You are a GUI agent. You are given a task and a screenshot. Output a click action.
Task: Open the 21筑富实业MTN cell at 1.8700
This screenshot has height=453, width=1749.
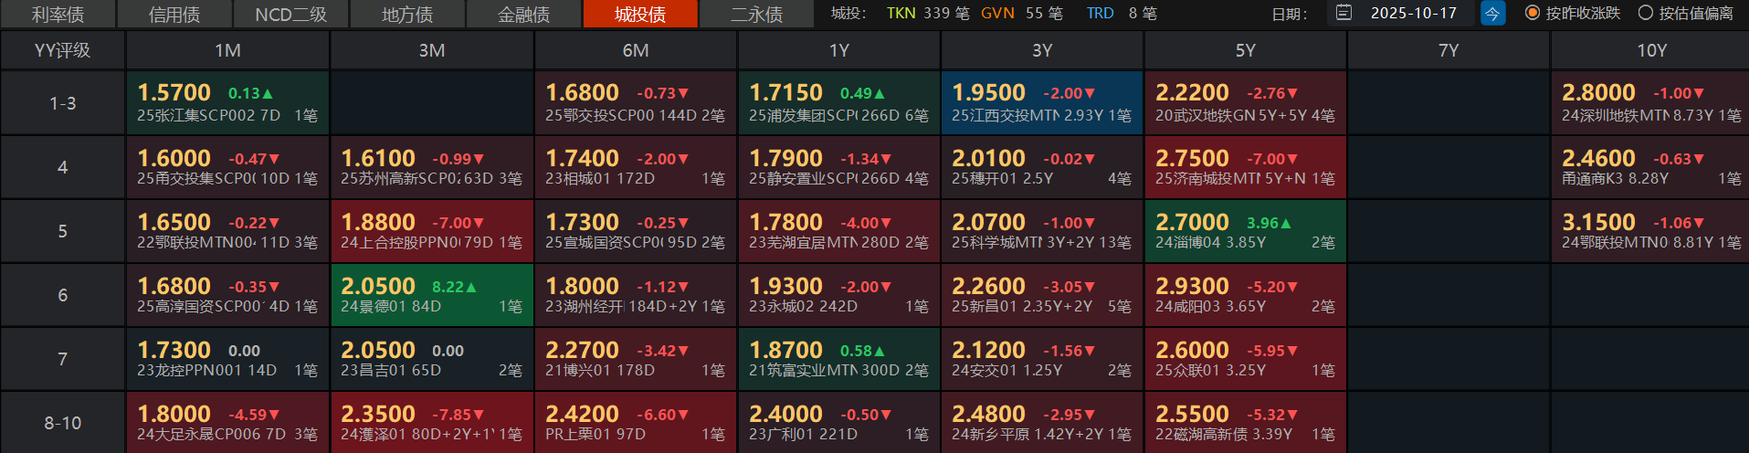point(839,359)
